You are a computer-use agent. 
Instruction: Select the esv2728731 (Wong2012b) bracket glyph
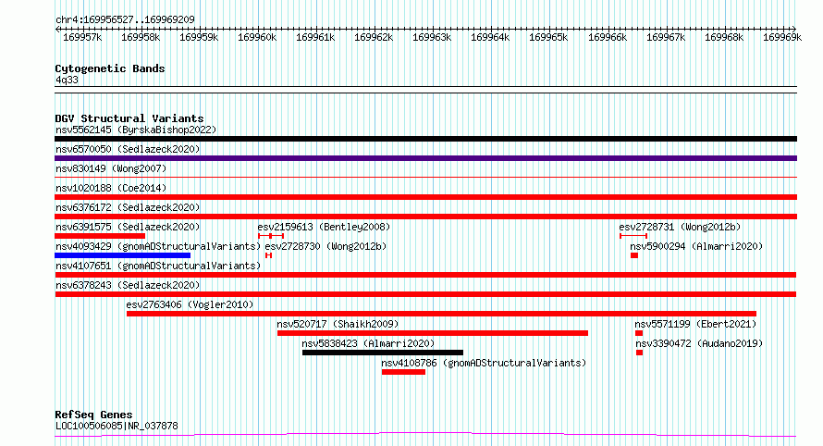pos(633,236)
